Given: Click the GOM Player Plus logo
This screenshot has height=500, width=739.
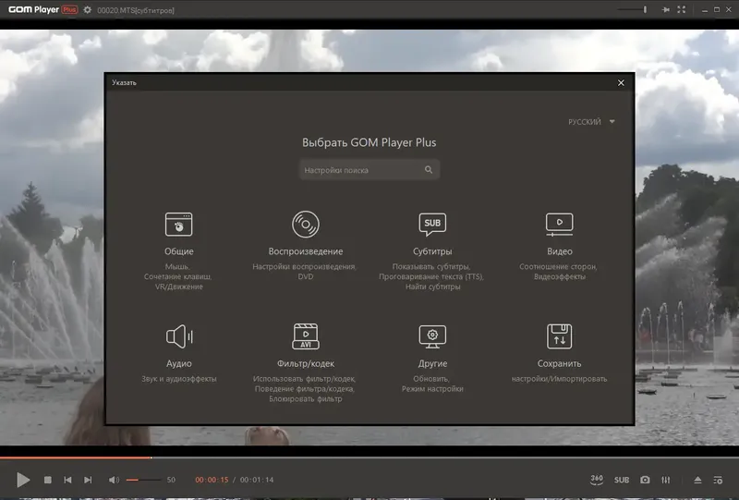Looking at the screenshot, I should point(42,9).
